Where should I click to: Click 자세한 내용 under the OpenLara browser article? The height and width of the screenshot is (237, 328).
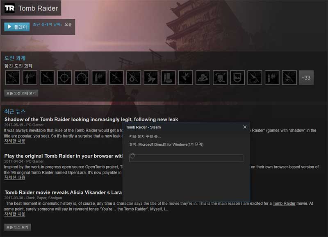tap(15, 178)
